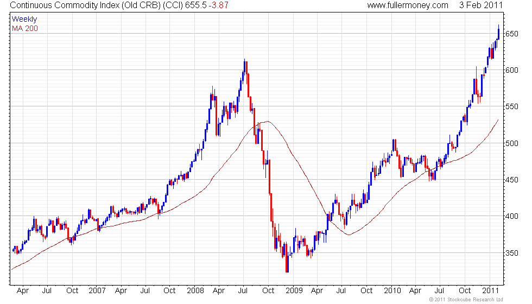This screenshot has width=532, height=304.
Task: Click the 2011 year label on time axis
Action: pos(490,291)
